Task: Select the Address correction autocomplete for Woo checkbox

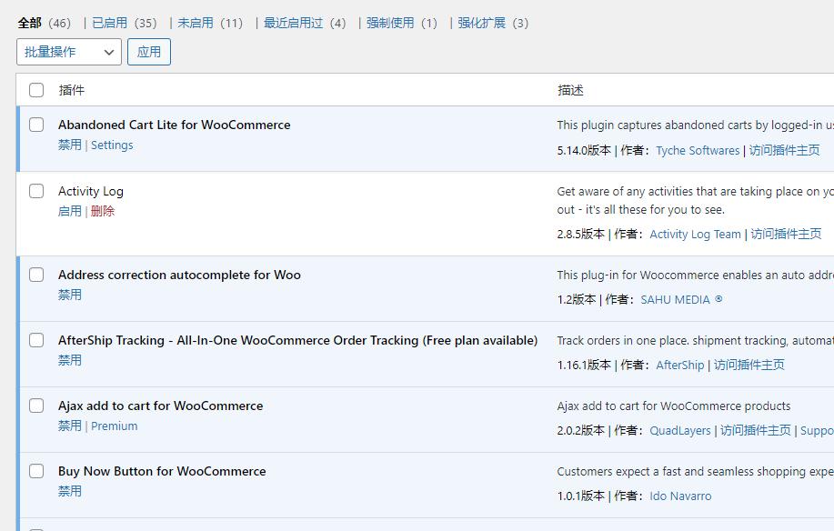Action: point(36,275)
